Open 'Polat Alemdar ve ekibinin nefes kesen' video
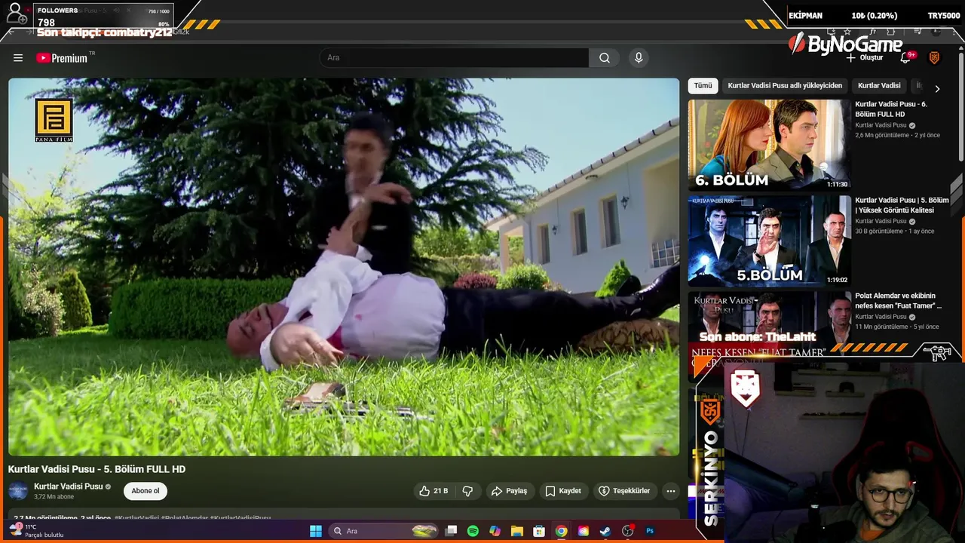Image resolution: width=965 pixels, height=543 pixels. (x=898, y=301)
